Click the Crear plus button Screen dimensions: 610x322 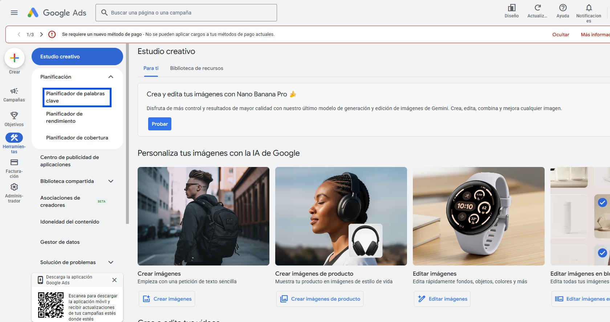15,58
